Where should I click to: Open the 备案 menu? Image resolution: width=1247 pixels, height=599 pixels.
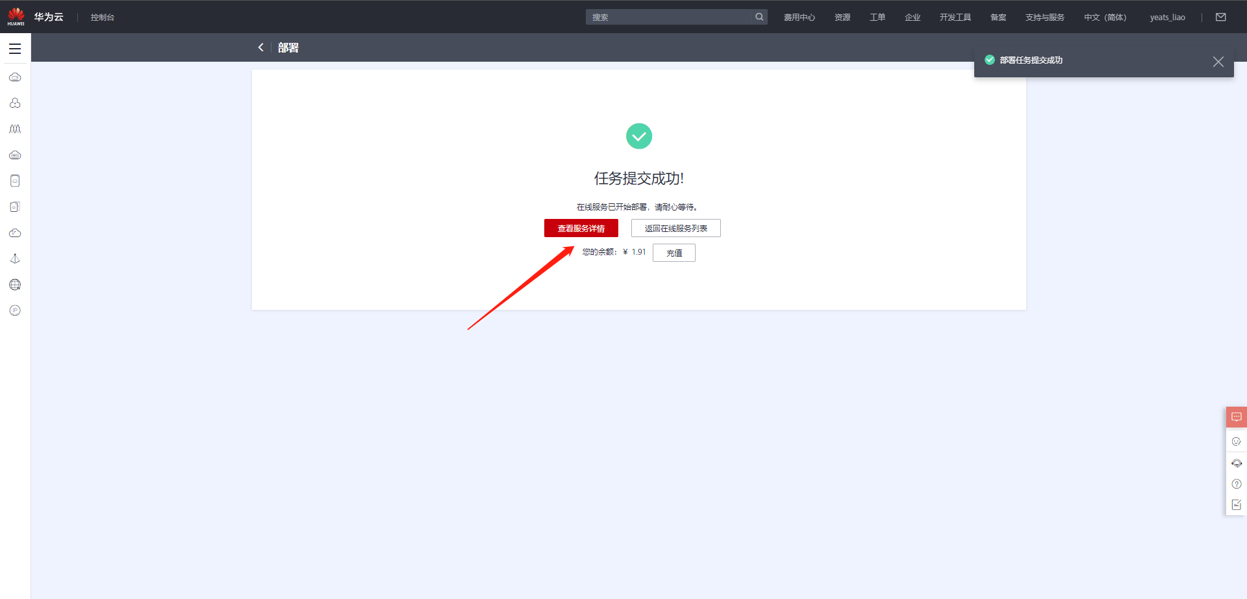998,18
